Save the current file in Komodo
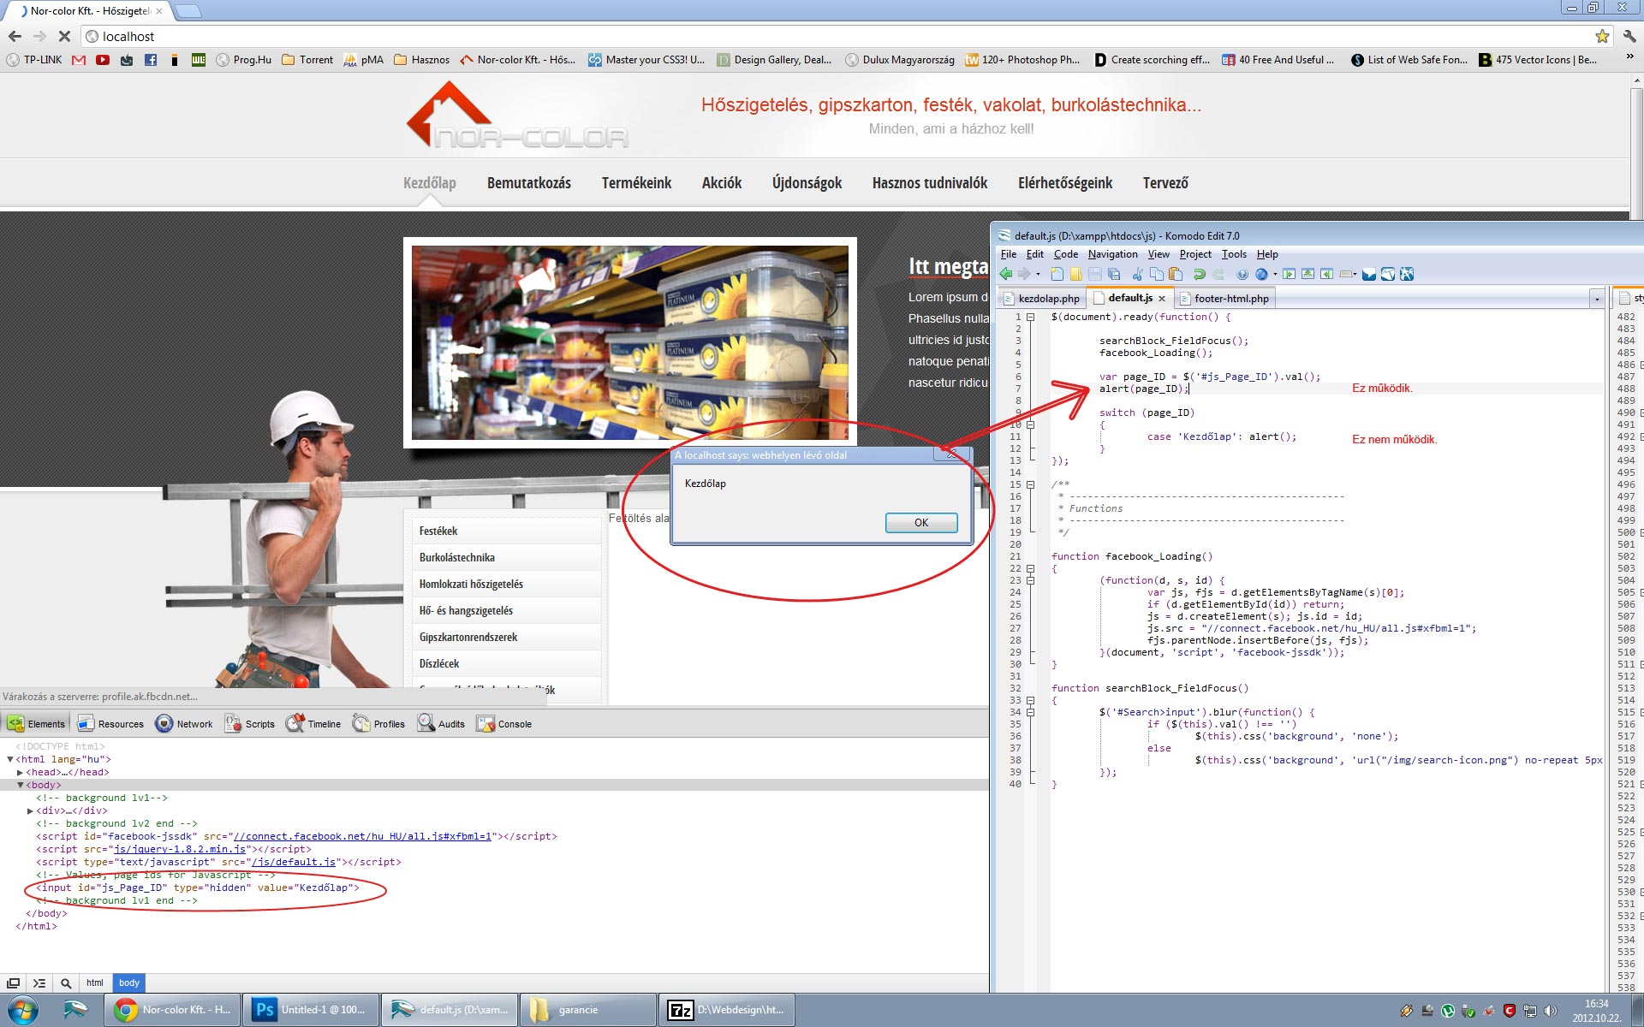The width and height of the screenshot is (1644, 1027). pyautogui.click(x=1095, y=274)
